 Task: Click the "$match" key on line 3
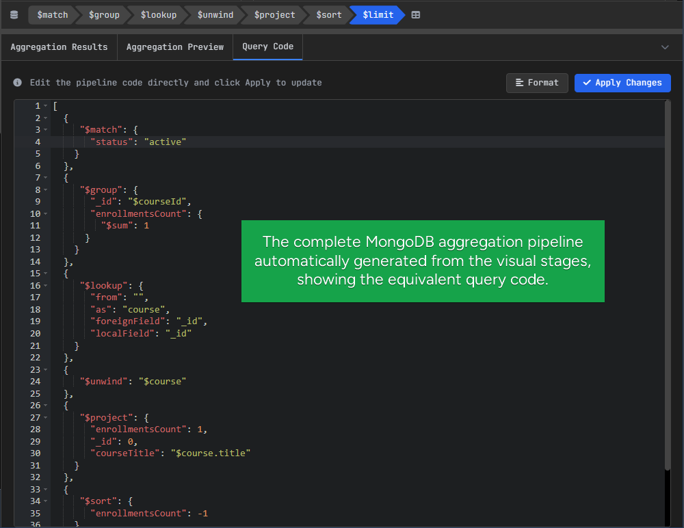click(101, 130)
